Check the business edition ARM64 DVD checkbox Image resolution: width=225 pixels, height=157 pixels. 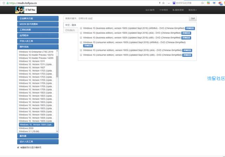[81, 28]
